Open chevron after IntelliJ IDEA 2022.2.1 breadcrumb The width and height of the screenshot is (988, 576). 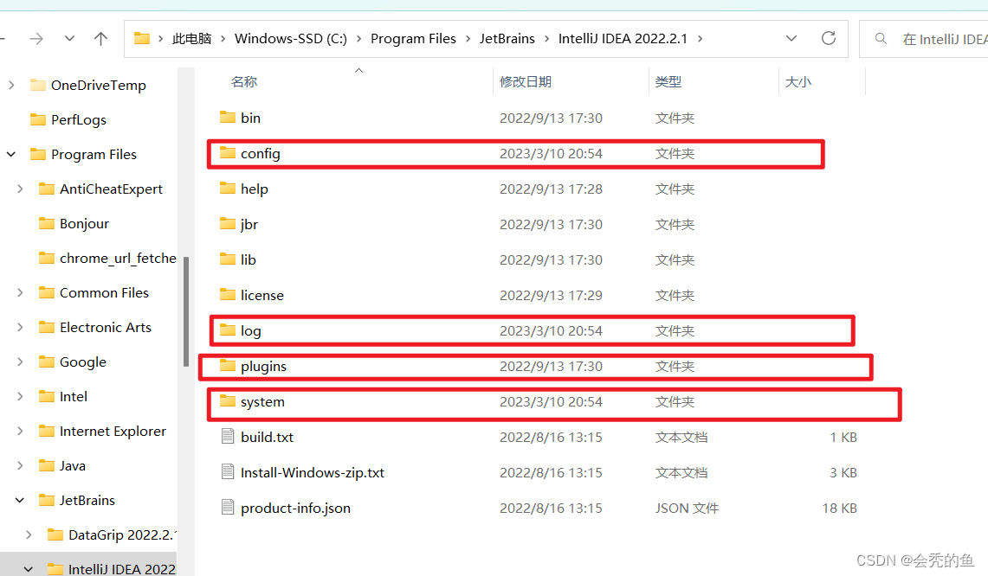[700, 39]
